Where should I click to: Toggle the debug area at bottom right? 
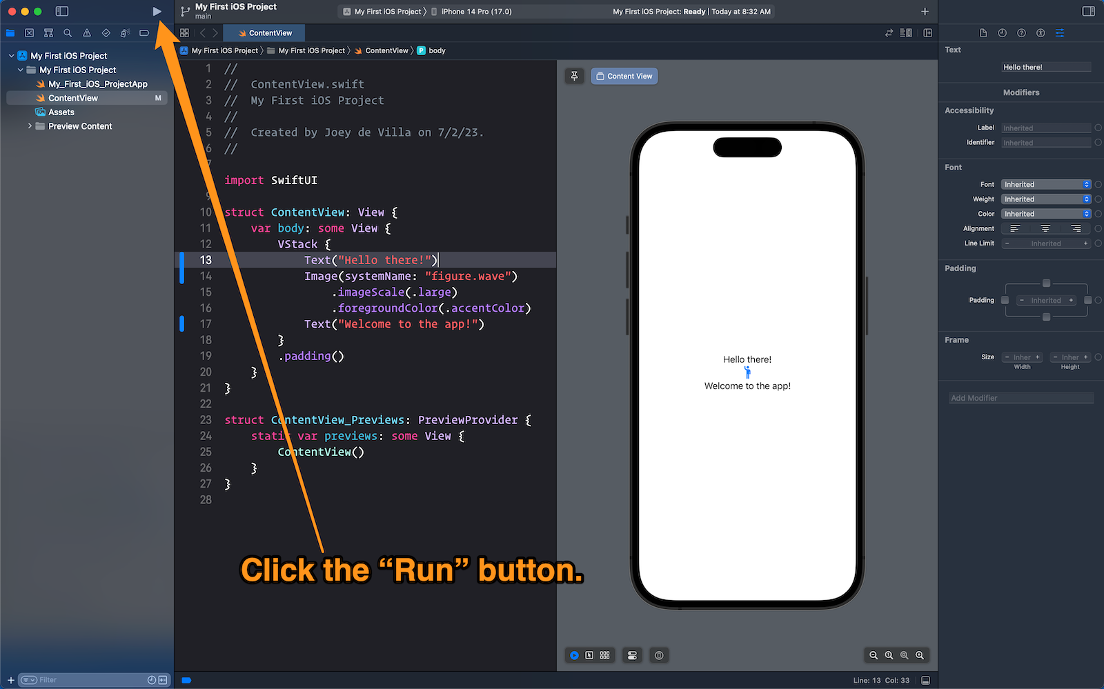coord(925,680)
